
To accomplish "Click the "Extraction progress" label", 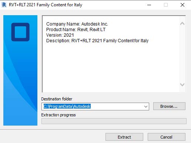I will point(58,115).
